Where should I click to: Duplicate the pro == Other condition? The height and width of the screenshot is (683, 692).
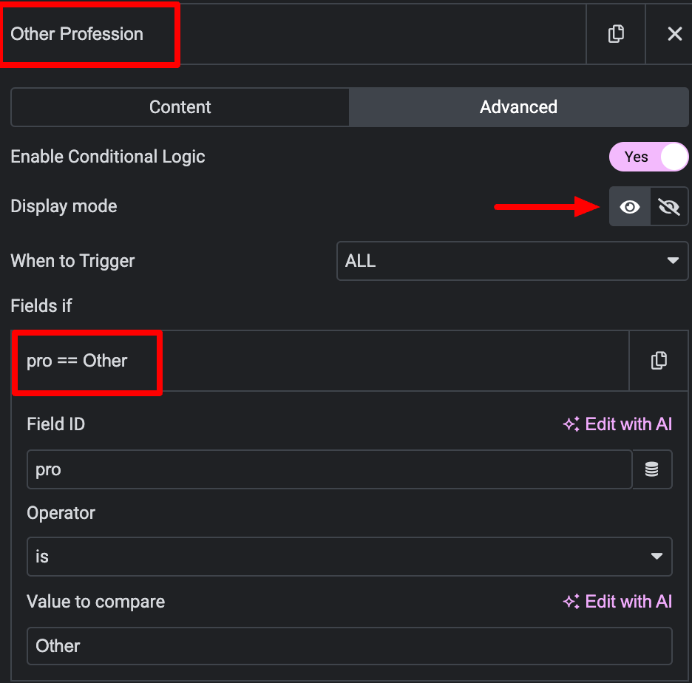click(659, 361)
